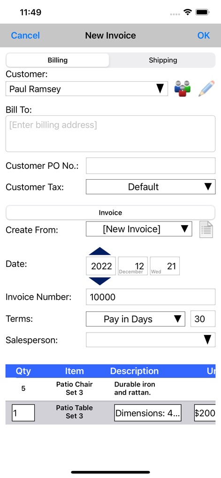Edit customer with the pencil icon
This screenshot has width=221, height=478.
tap(206, 89)
